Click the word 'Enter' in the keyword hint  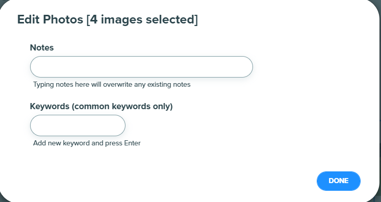tap(132, 143)
